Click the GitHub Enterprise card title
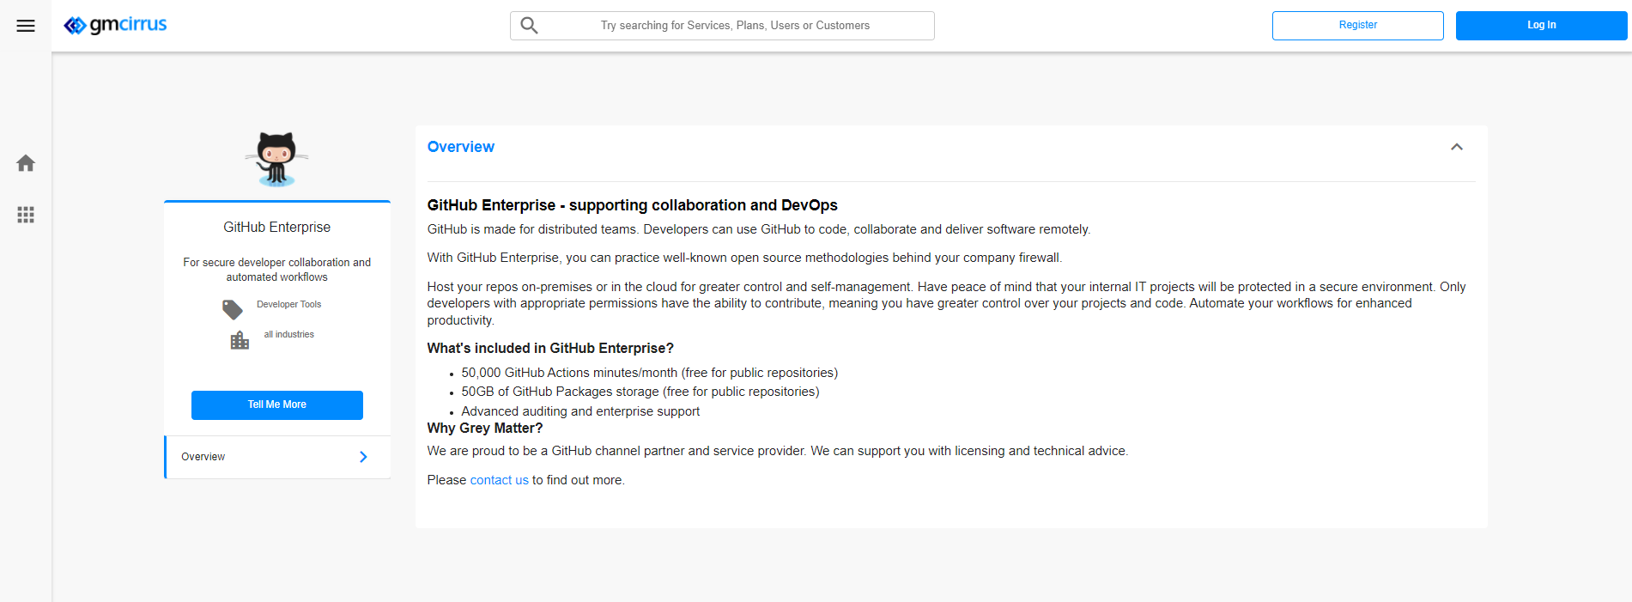Image resolution: width=1632 pixels, height=602 pixels. (277, 227)
